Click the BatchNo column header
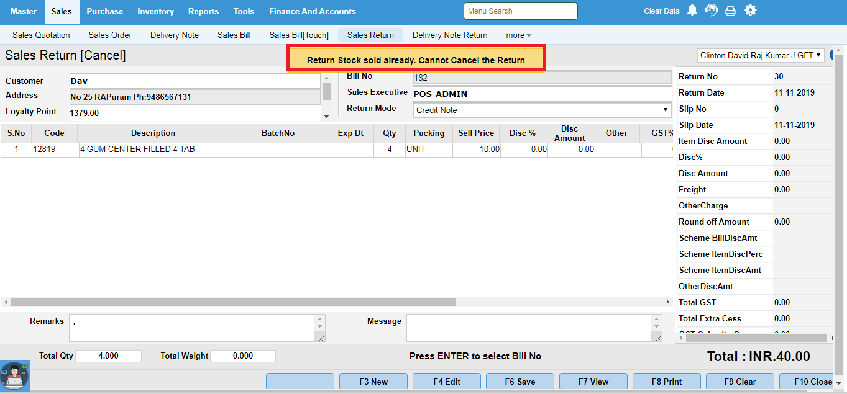The height and width of the screenshot is (394, 847). click(x=278, y=133)
